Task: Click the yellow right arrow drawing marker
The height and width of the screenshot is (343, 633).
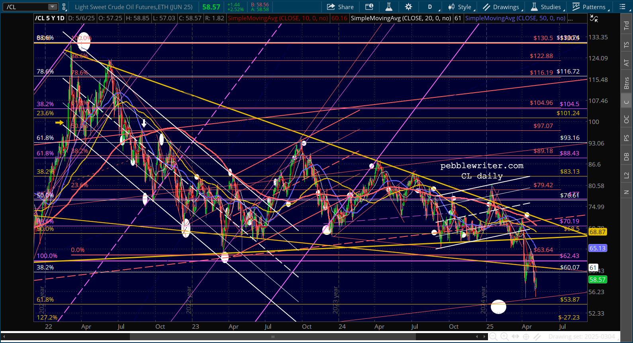Action: [x=59, y=123]
